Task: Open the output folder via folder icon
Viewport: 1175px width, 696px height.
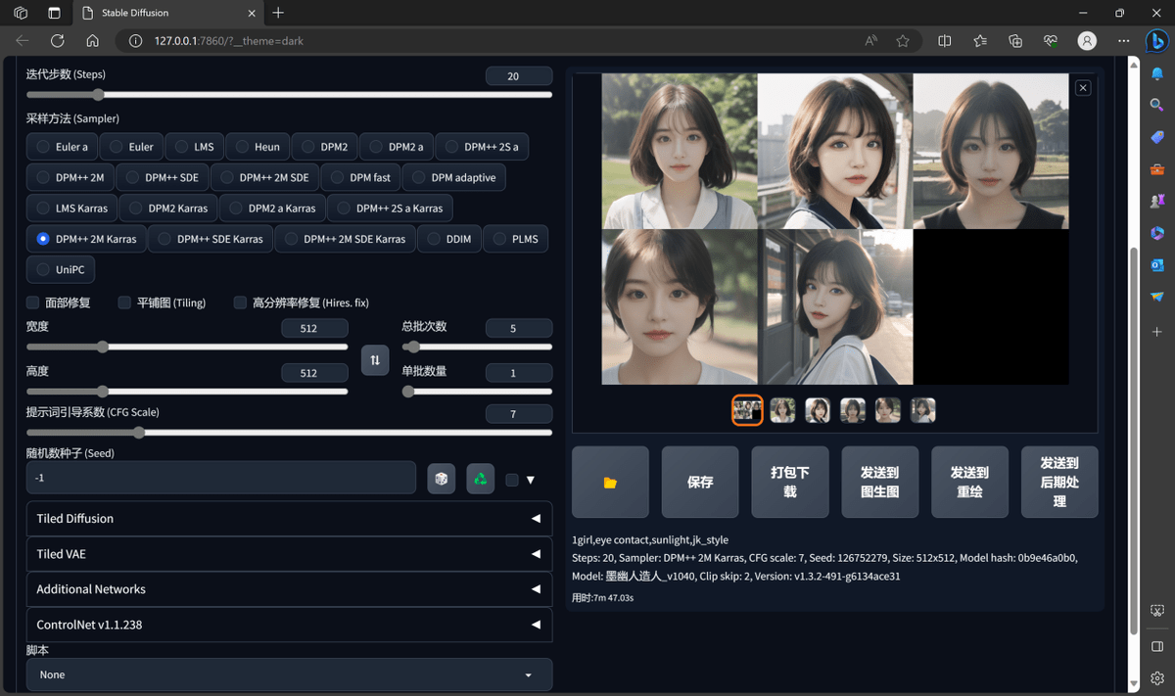Action: [609, 482]
